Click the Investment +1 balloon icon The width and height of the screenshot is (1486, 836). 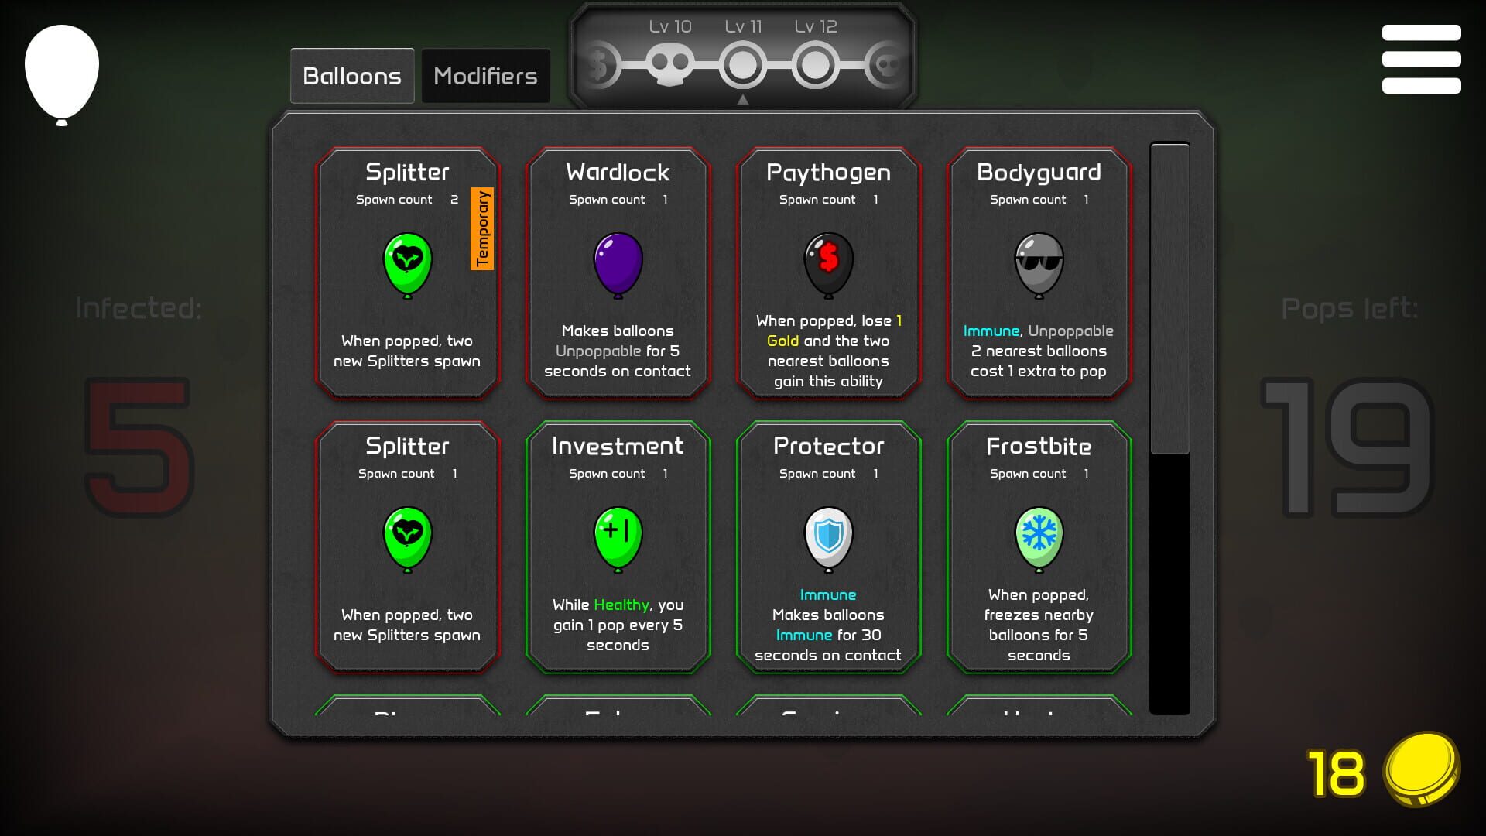617,537
